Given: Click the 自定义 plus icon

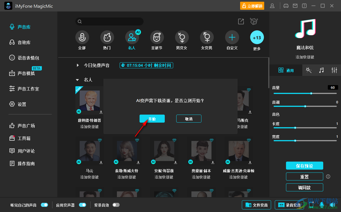Looking at the screenshot, I should [232, 38].
